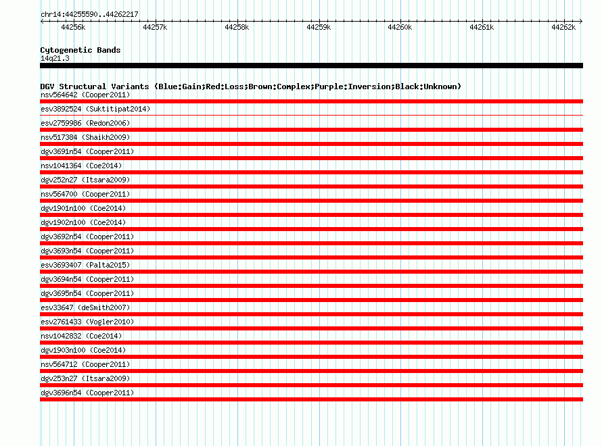Image resolution: width=602 pixels, height=446 pixels.
Task: Select the 14q21.3 band label
Action: (55, 58)
